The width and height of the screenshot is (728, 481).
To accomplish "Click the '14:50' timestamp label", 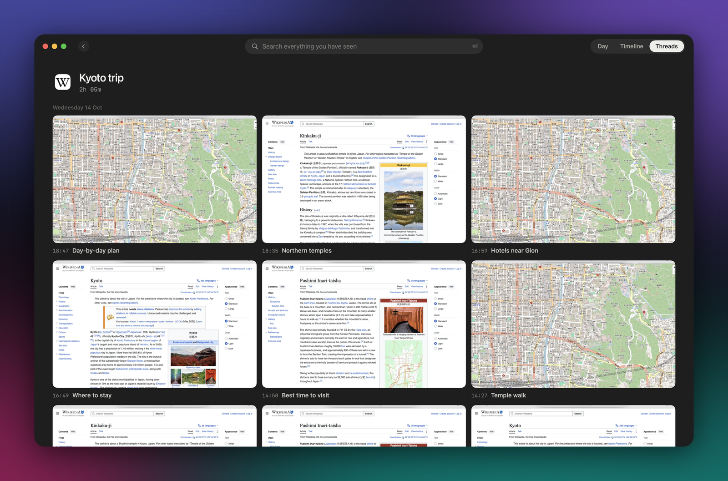I will click(270, 395).
